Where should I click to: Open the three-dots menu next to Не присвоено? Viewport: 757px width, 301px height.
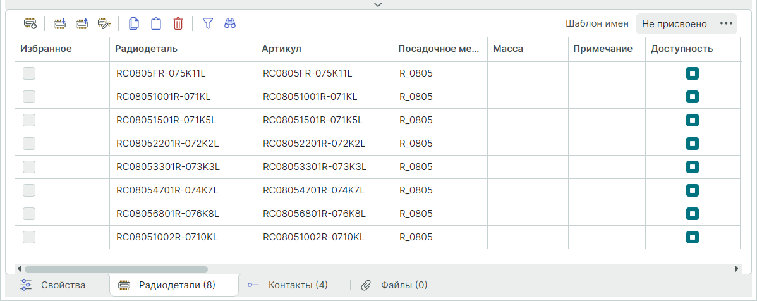726,23
